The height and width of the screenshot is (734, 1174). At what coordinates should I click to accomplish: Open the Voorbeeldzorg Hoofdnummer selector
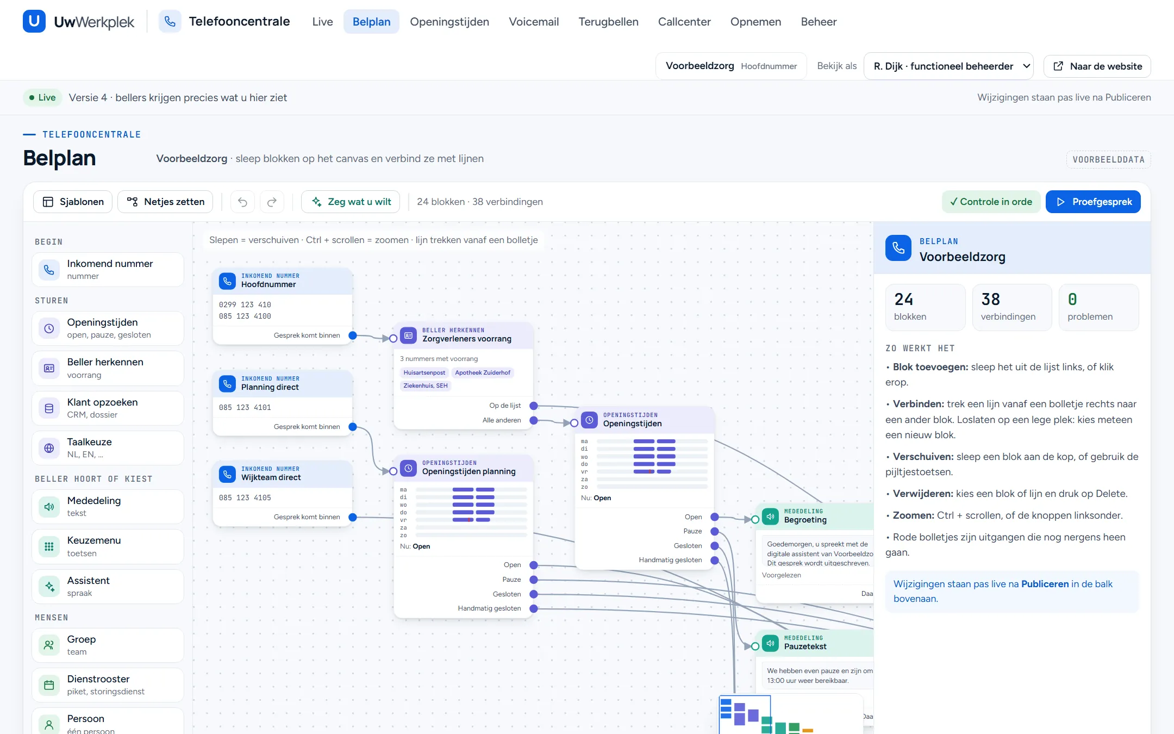tap(731, 66)
